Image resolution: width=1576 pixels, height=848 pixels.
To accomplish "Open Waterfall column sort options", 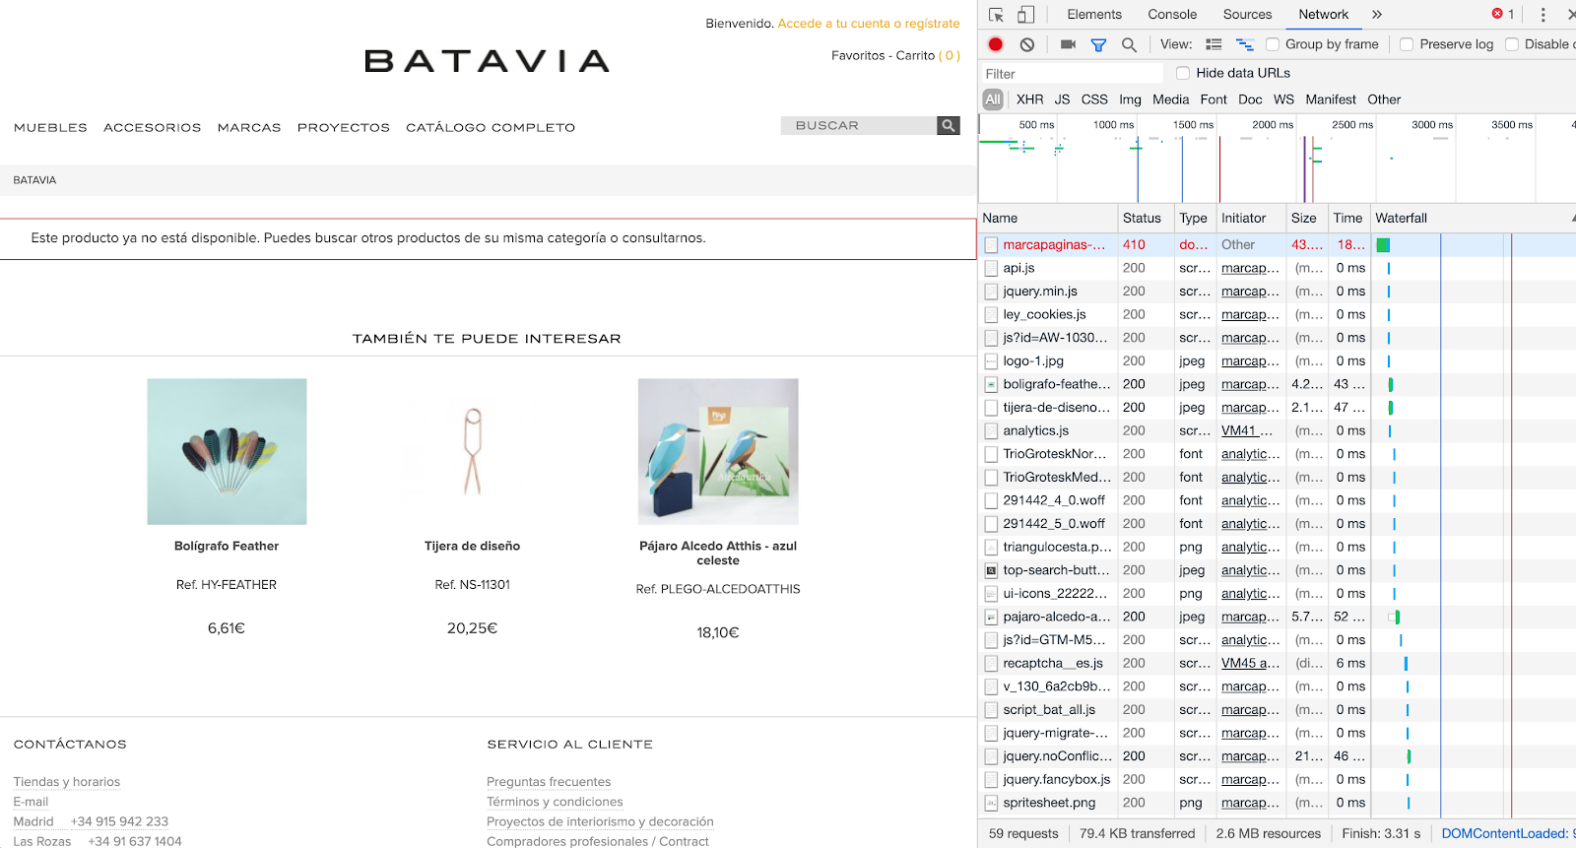I will [1473, 219].
